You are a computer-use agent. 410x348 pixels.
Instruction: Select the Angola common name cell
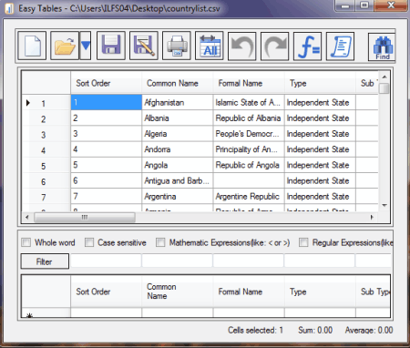pyautogui.click(x=178, y=165)
